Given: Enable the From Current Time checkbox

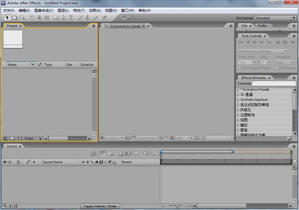Looking at the screenshot, I should pos(239,68).
